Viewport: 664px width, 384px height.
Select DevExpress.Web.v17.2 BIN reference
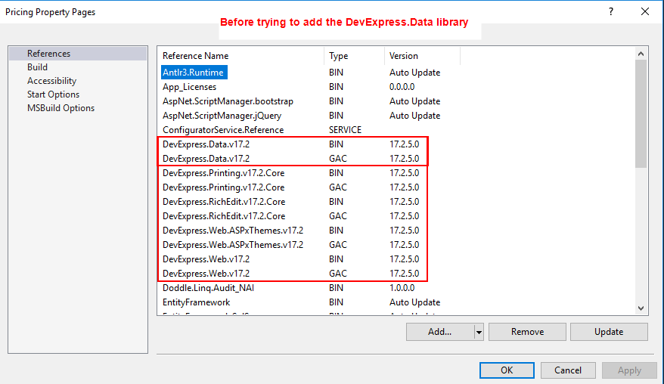[206, 259]
